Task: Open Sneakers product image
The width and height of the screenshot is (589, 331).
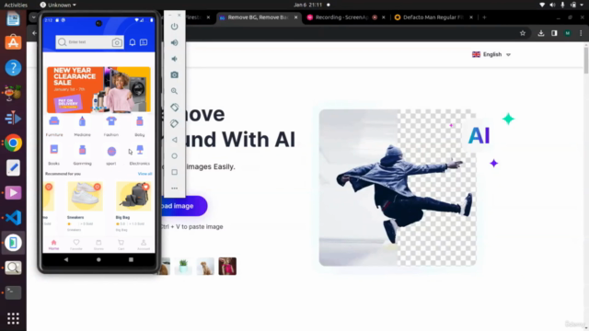Action: pos(85,196)
